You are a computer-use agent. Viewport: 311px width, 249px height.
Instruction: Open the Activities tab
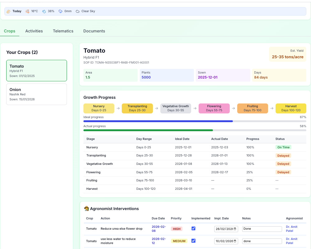[34, 31]
